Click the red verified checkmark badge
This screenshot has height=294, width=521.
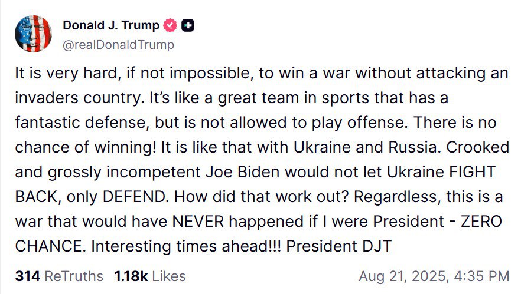pos(170,25)
